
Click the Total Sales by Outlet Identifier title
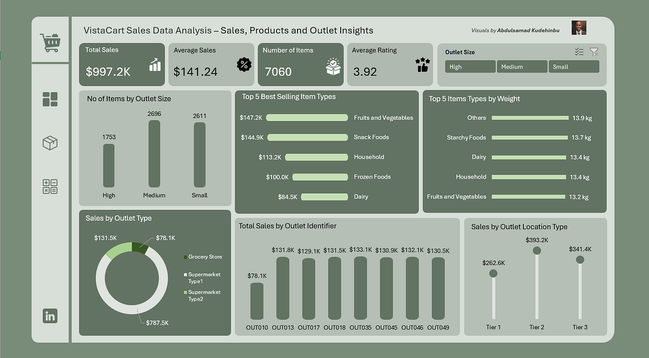coord(288,226)
